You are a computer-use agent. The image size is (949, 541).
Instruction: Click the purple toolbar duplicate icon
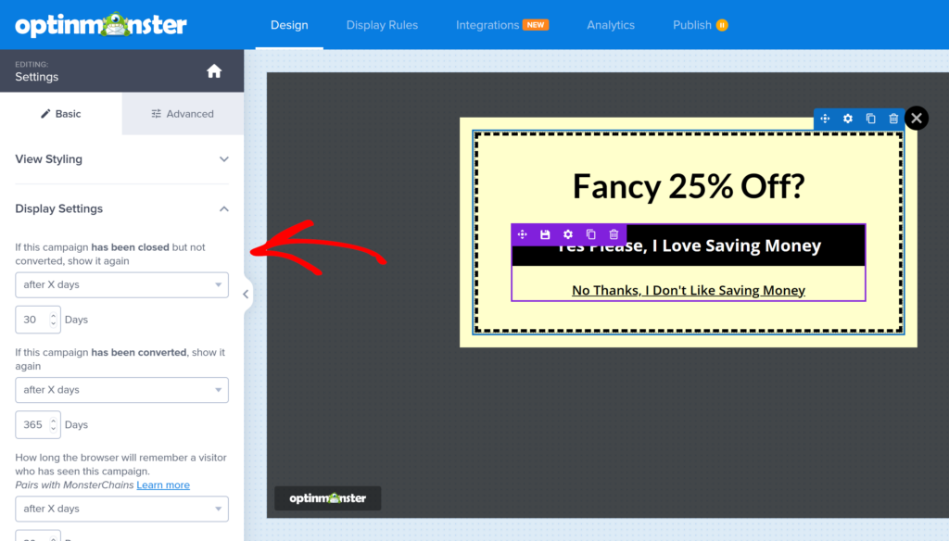point(590,235)
